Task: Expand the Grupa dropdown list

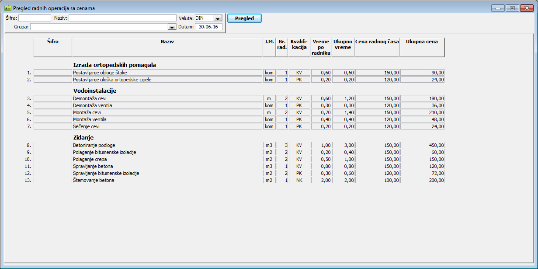Action: [x=171, y=27]
